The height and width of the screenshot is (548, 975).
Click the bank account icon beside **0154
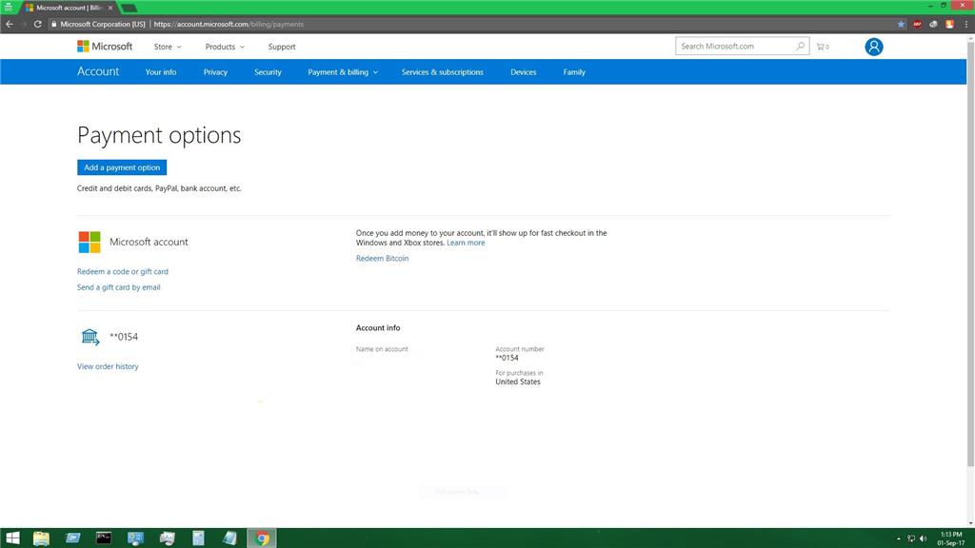(90, 337)
